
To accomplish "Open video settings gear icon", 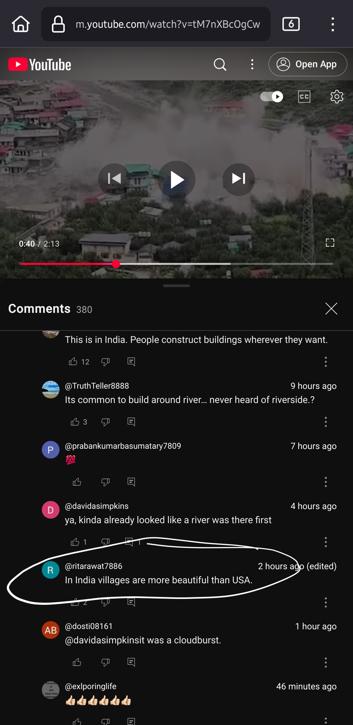I will pyautogui.click(x=337, y=97).
